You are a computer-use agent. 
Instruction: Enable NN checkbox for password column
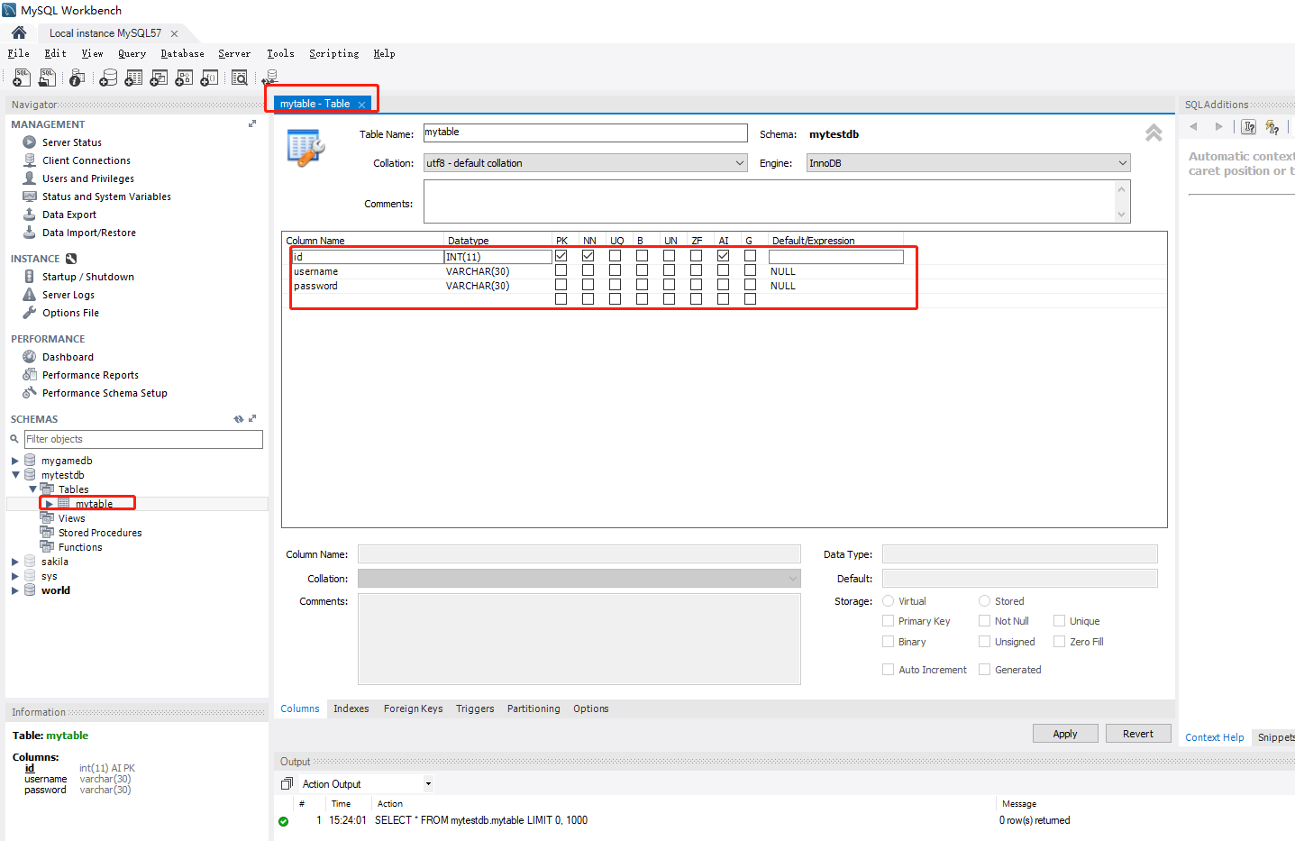pos(588,285)
